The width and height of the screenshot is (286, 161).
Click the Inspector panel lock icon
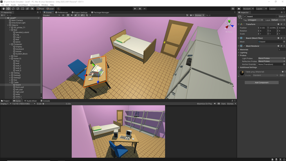[282, 12]
